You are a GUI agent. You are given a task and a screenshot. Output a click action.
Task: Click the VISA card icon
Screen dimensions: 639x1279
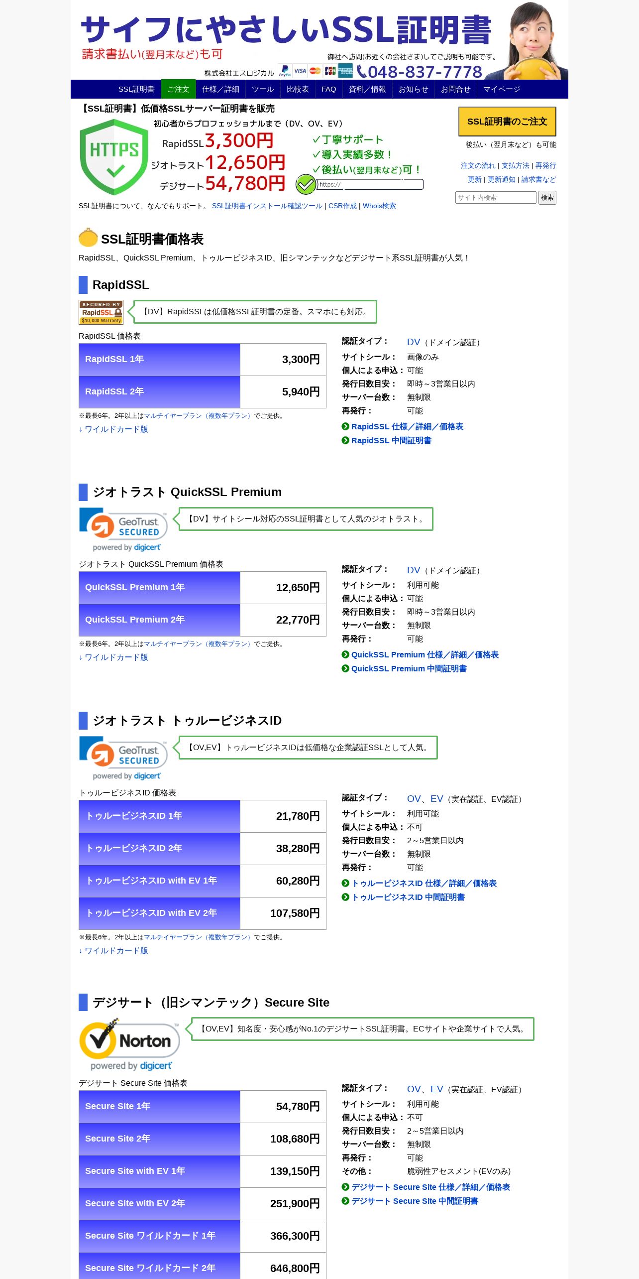(x=300, y=71)
